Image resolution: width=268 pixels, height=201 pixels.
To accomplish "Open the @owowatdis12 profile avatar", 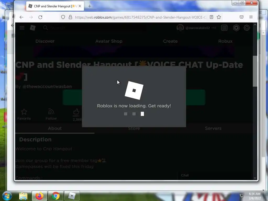I will pos(180,28).
